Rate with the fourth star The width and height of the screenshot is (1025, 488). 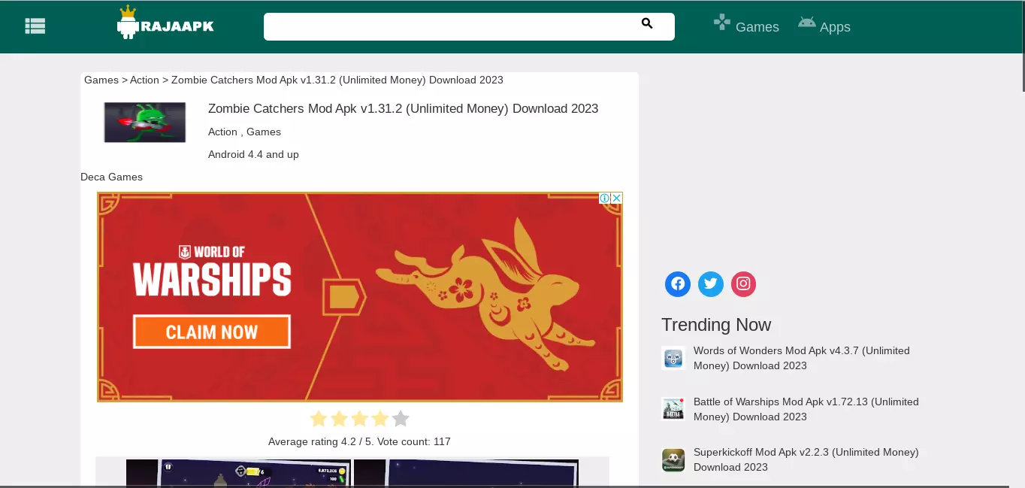click(x=380, y=419)
